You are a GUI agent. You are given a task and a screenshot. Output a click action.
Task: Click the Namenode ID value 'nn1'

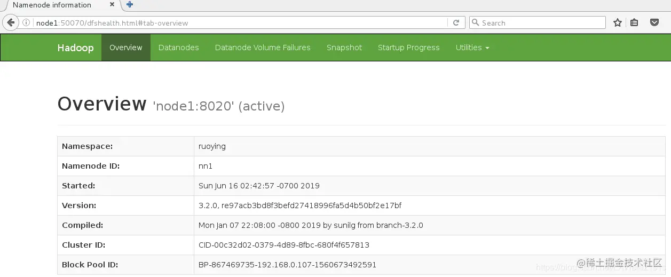point(206,166)
